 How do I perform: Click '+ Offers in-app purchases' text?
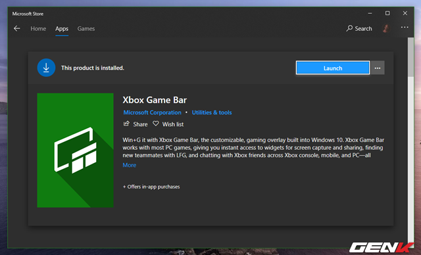tap(151, 187)
